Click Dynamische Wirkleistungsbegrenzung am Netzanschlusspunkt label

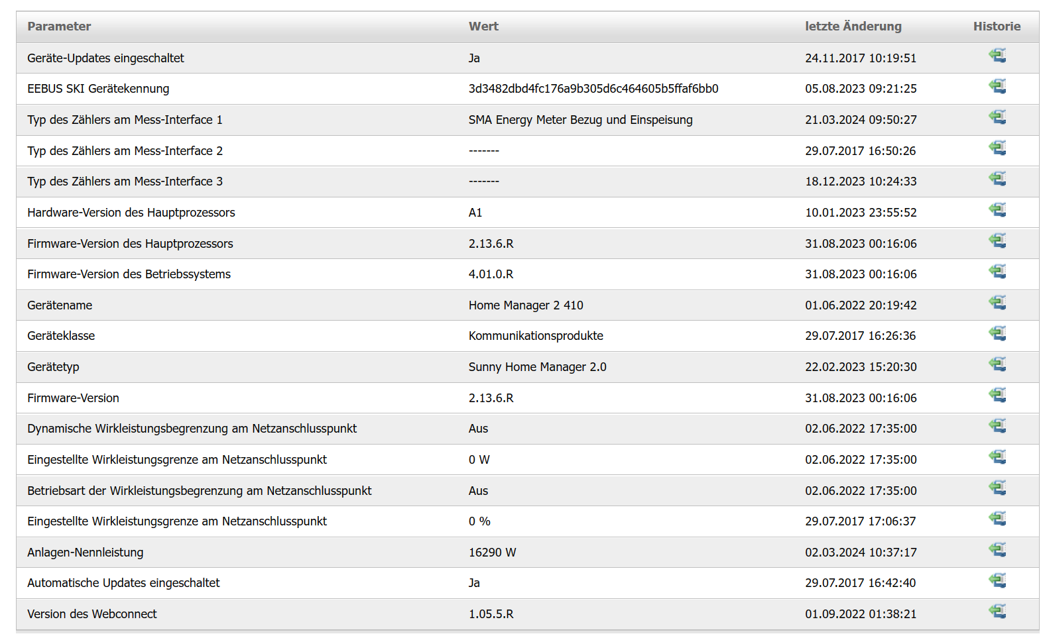pos(192,429)
